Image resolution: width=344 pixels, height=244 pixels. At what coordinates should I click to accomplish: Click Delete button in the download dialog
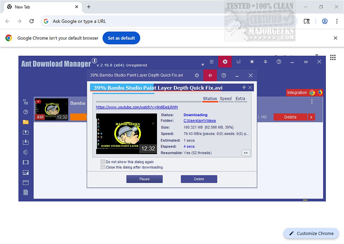click(199, 179)
